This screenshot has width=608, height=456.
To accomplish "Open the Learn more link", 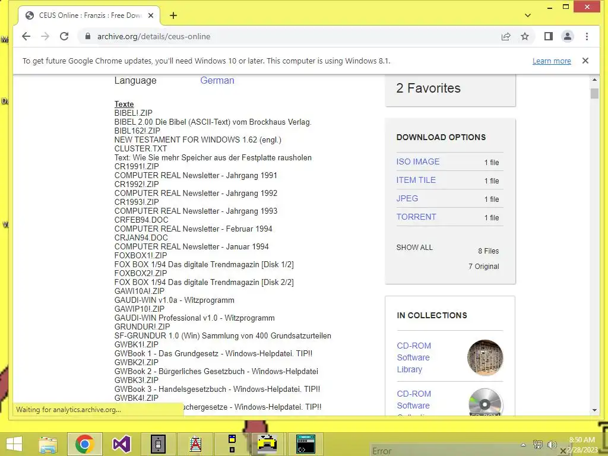I will pyautogui.click(x=552, y=61).
